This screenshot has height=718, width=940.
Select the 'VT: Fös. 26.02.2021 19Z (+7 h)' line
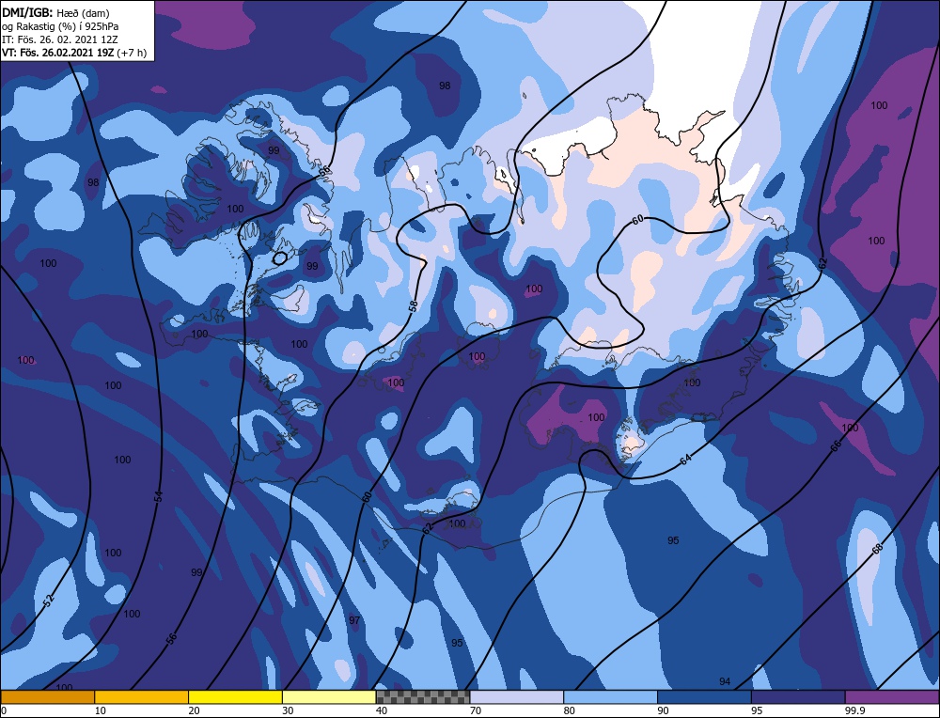(x=74, y=52)
